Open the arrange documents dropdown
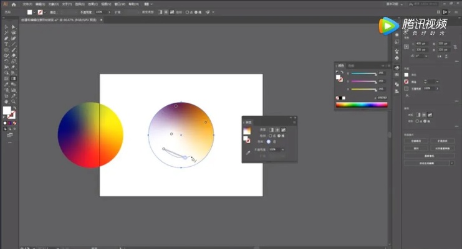 pyautogui.click(x=148, y=4)
